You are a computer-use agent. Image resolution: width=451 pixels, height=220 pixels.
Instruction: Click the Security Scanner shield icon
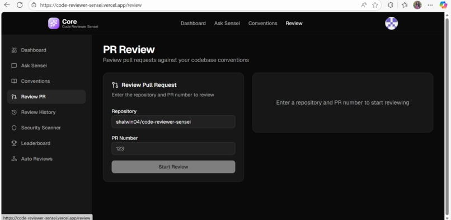coord(14,128)
